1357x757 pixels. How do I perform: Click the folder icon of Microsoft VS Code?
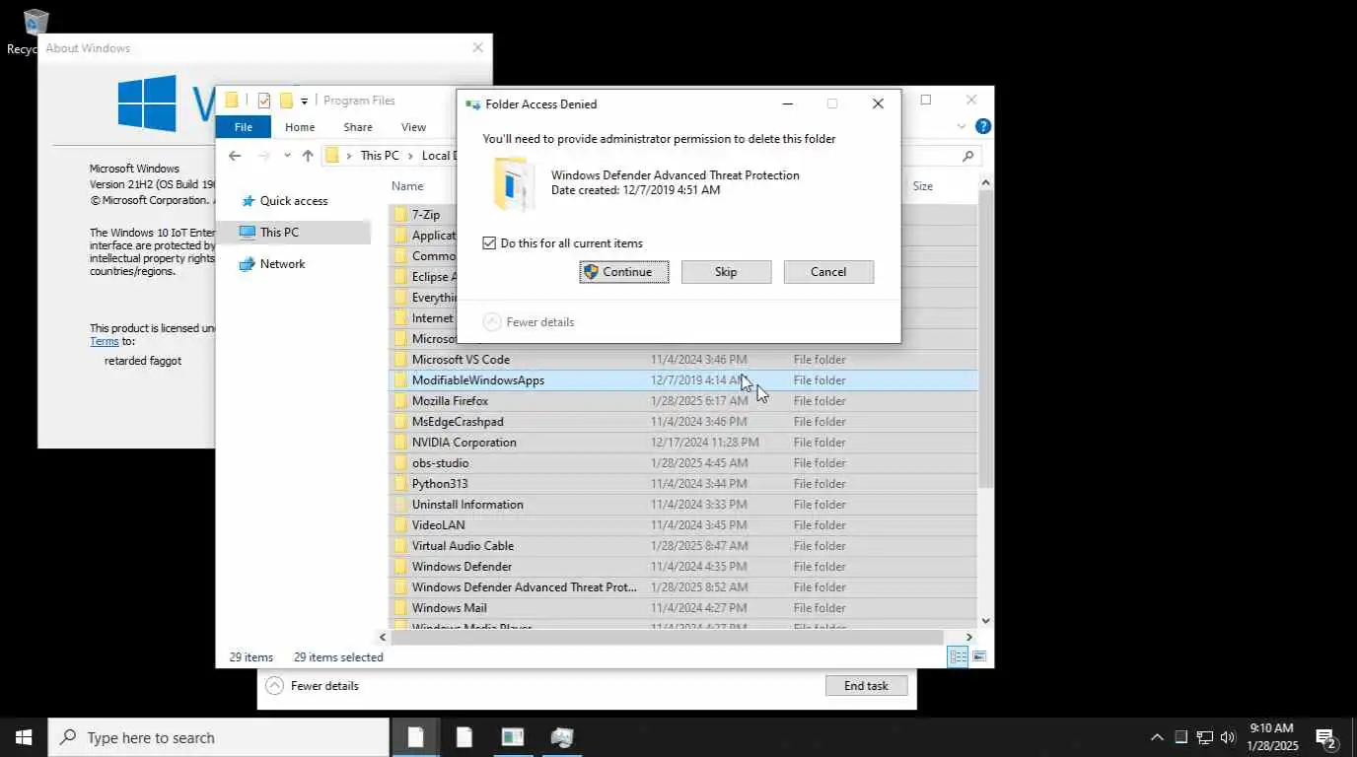click(400, 360)
